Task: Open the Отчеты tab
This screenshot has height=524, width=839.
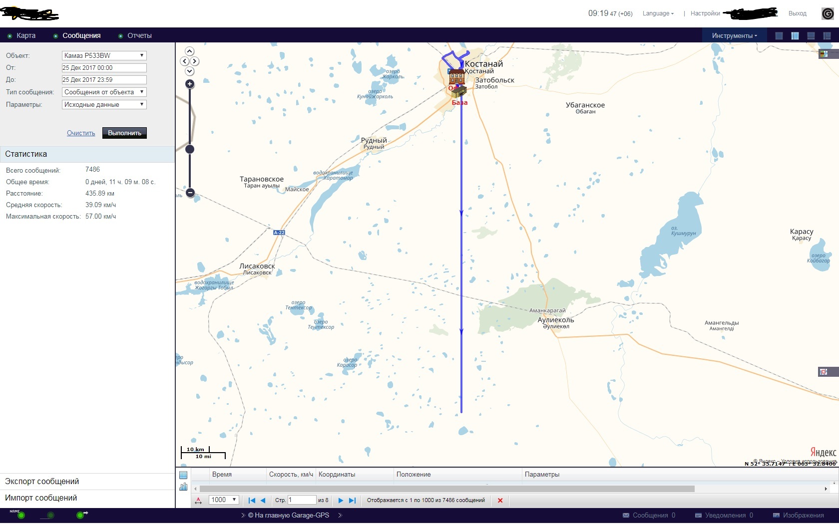Action: coord(139,36)
